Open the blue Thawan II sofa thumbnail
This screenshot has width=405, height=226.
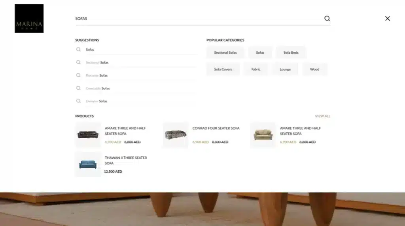88,164
